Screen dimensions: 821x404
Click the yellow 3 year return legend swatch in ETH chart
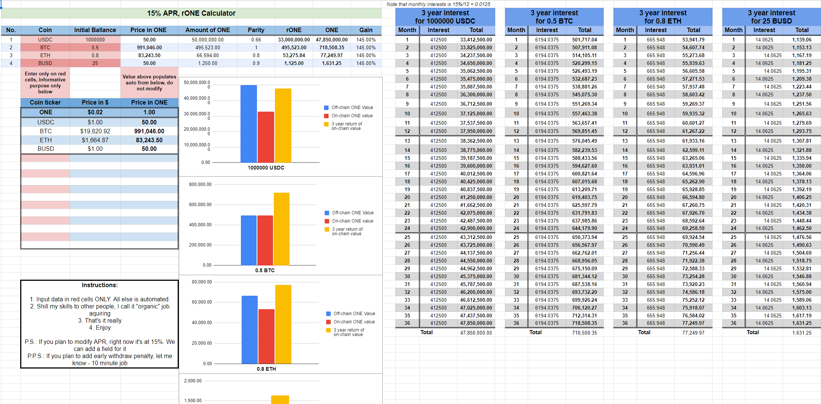coord(328,330)
